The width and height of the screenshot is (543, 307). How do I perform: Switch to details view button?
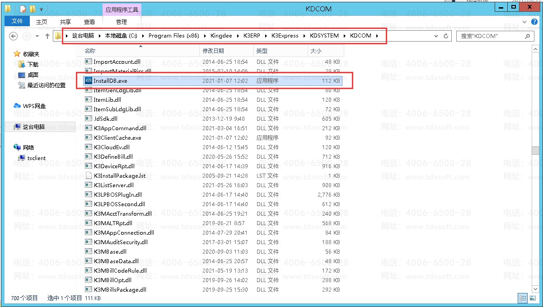click(523, 298)
